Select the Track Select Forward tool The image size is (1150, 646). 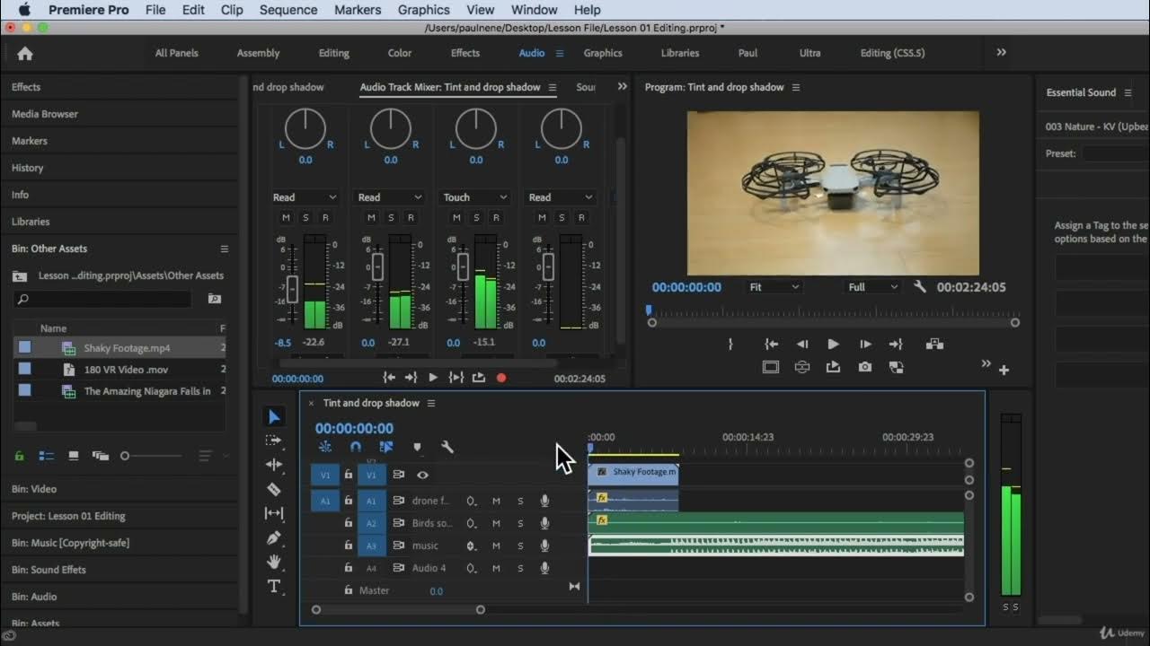point(274,441)
